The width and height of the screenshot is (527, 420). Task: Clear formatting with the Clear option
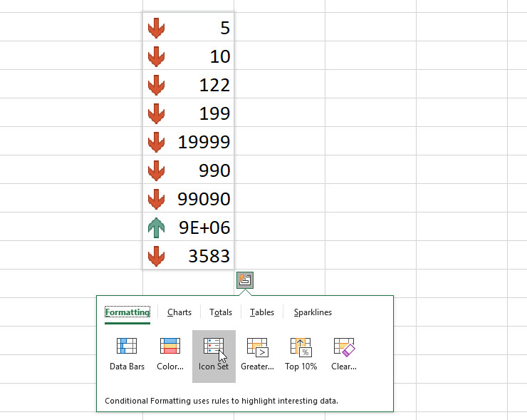tap(344, 355)
